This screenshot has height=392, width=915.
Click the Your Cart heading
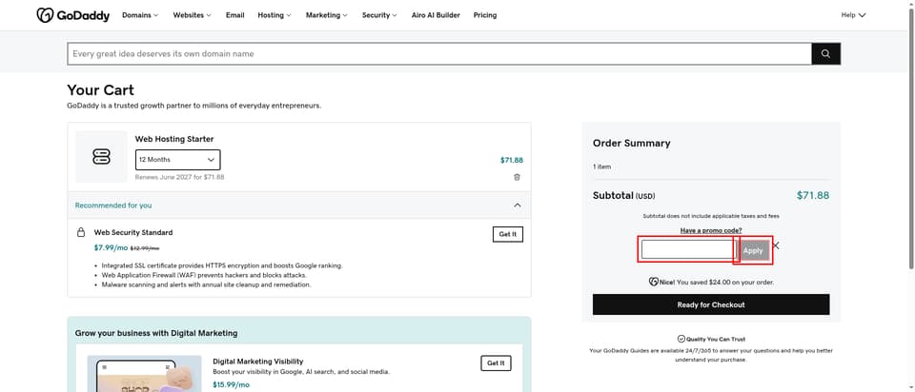click(x=100, y=90)
